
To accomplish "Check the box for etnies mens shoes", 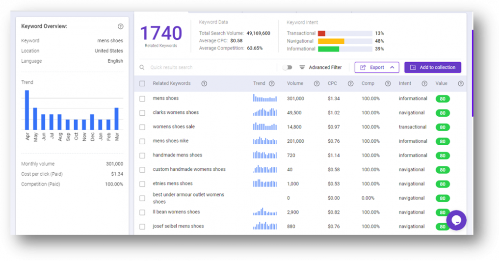I will coord(142,184).
